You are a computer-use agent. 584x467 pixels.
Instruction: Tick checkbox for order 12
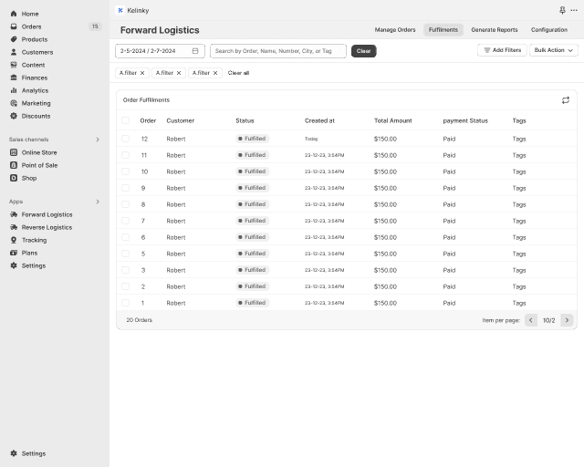coord(126,139)
